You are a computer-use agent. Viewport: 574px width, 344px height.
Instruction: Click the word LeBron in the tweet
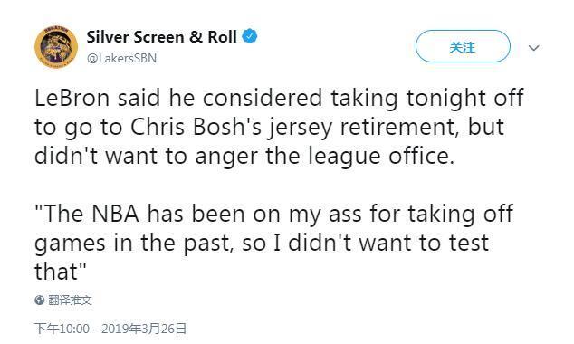click(x=72, y=98)
